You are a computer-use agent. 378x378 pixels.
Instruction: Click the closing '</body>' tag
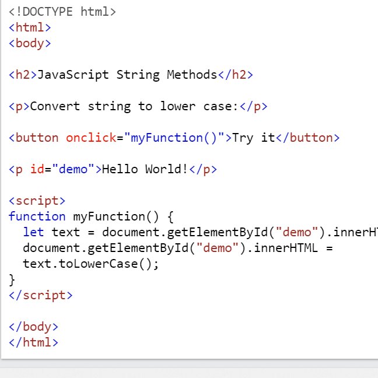tap(33, 327)
